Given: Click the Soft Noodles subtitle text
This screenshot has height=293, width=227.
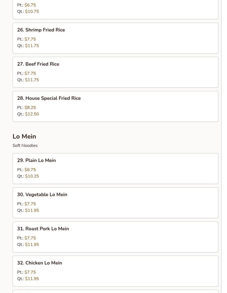Looking at the screenshot, I should 25,146.
